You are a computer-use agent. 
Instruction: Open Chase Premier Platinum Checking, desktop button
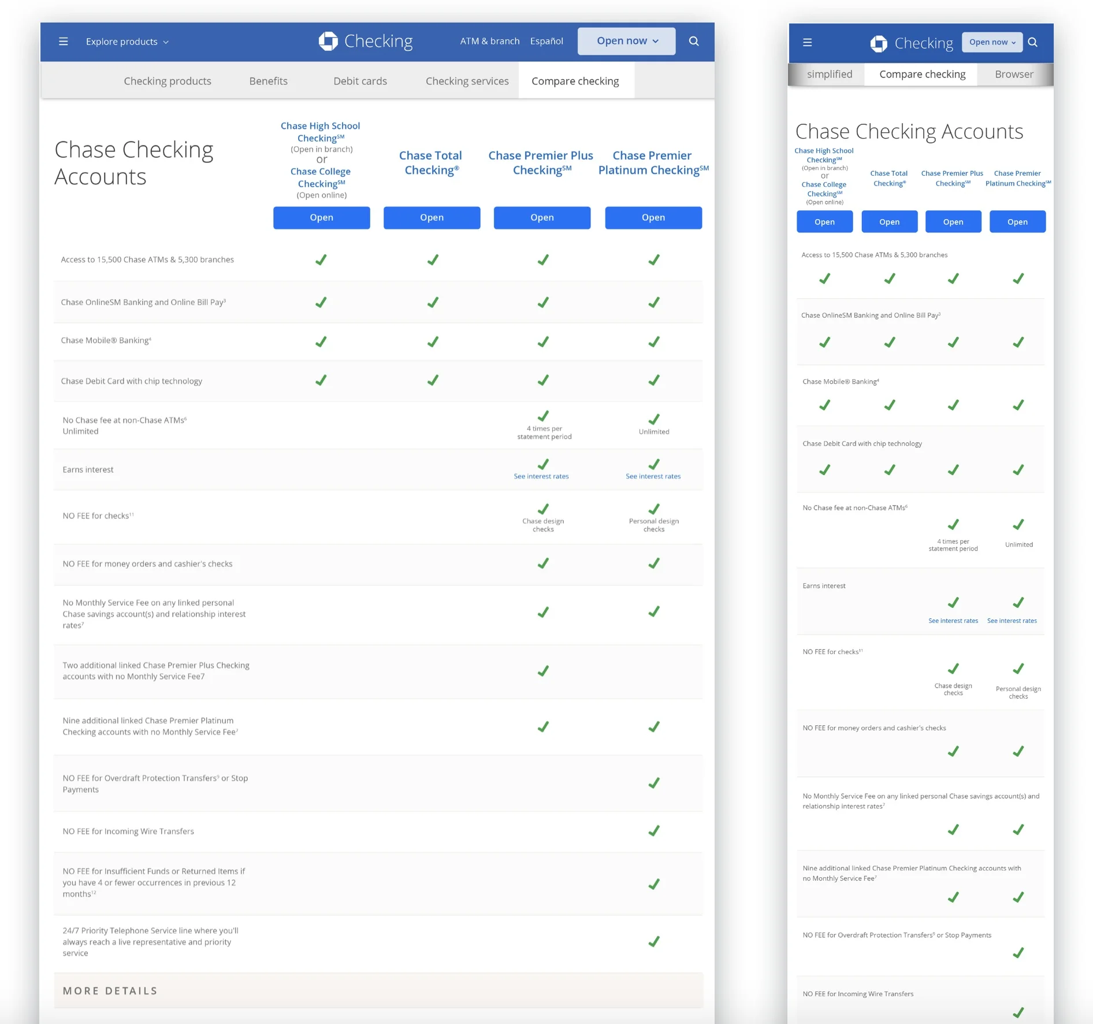[653, 217]
